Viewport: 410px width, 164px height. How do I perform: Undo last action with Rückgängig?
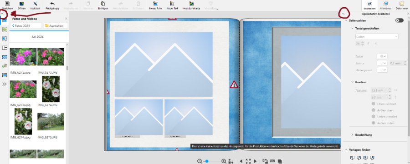pyautogui.click(x=52, y=5)
